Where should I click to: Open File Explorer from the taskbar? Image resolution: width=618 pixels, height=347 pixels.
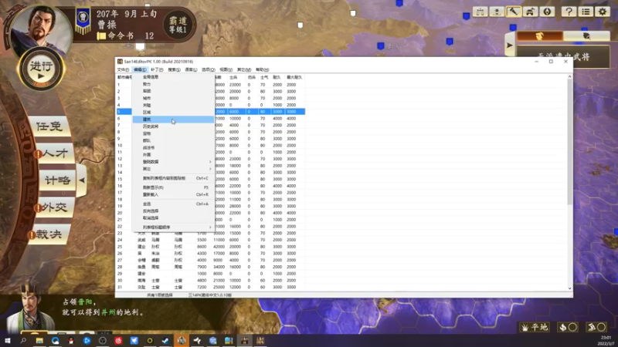[39, 340]
